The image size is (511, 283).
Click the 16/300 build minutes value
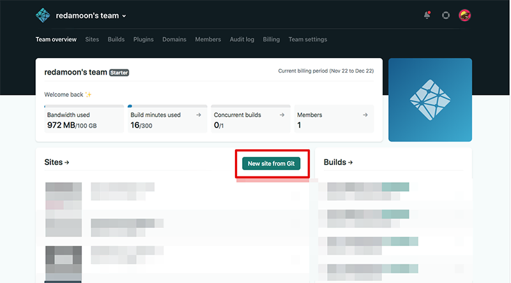pyautogui.click(x=141, y=125)
